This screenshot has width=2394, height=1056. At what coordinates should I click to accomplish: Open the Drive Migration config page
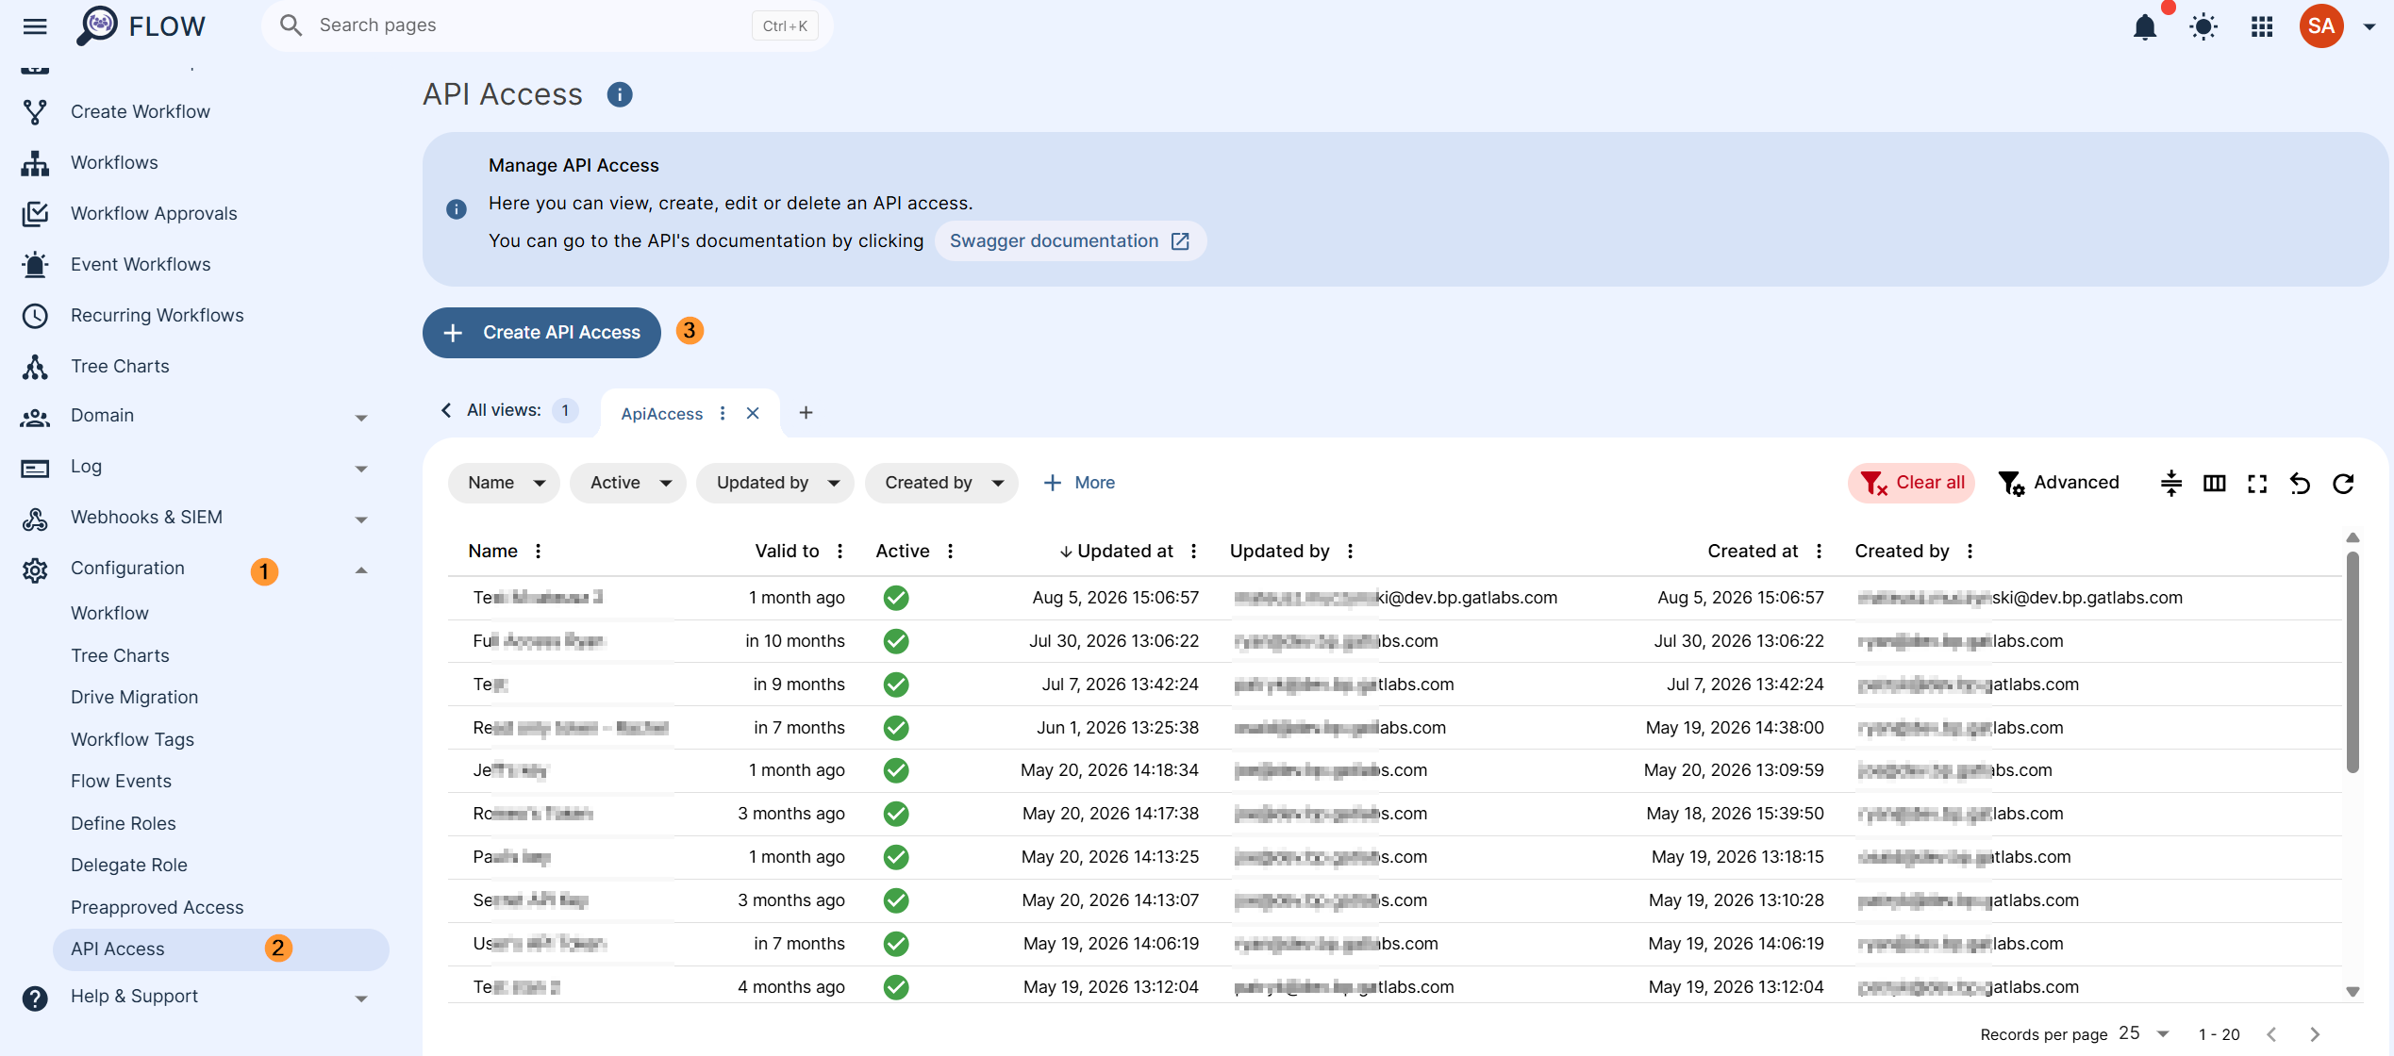tap(134, 697)
